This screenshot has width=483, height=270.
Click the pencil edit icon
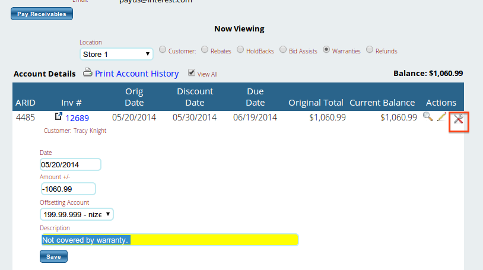point(441,117)
